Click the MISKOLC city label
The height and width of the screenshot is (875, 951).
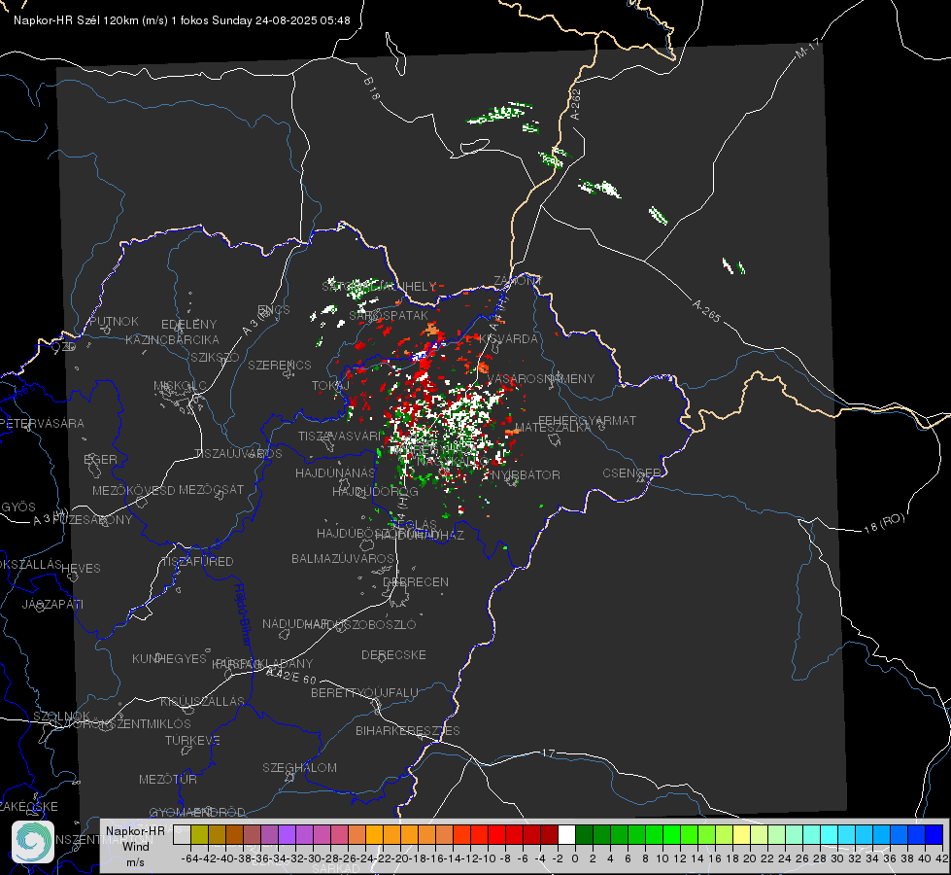point(180,386)
